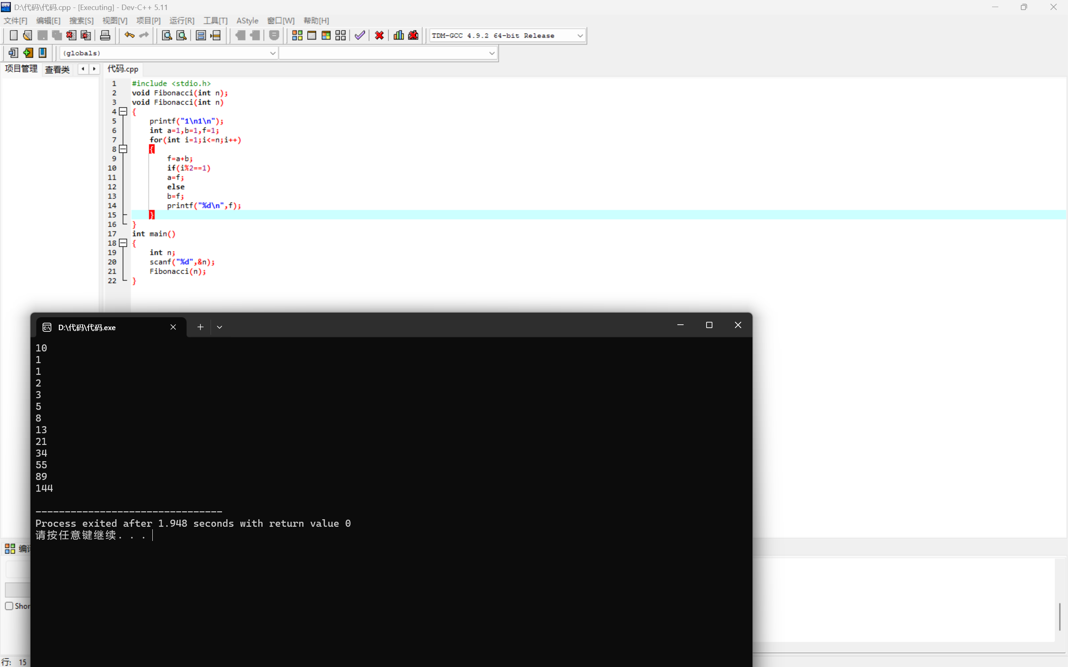Toggle the checkbox at the bottom-left compiler panel
This screenshot has width=1068, height=667.
(x=9, y=606)
